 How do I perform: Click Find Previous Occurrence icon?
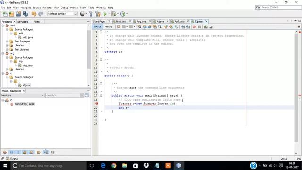click(144, 27)
